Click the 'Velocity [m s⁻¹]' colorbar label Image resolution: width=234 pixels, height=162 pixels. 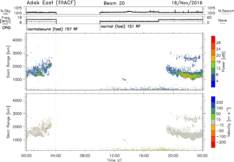(229, 122)
